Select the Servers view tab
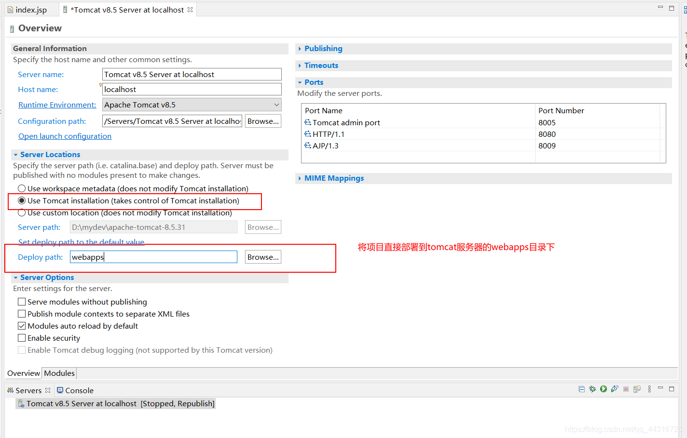The width and height of the screenshot is (687, 438). pyautogui.click(x=28, y=390)
